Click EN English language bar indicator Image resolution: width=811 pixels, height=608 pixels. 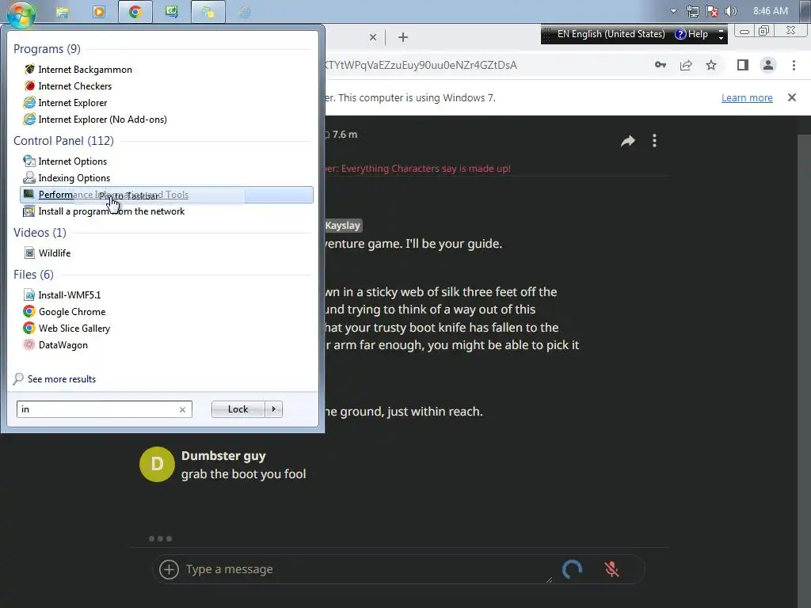click(611, 34)
